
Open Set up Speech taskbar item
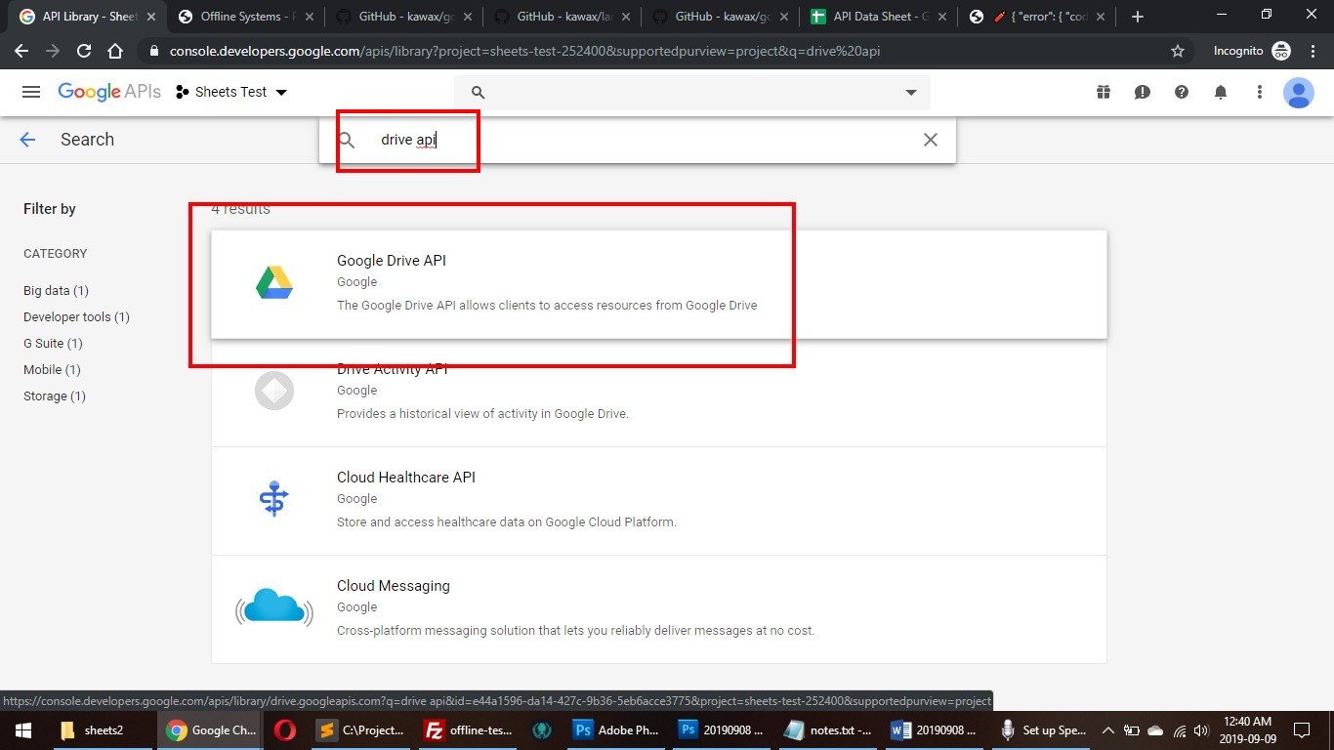(x=1042, y=730)
